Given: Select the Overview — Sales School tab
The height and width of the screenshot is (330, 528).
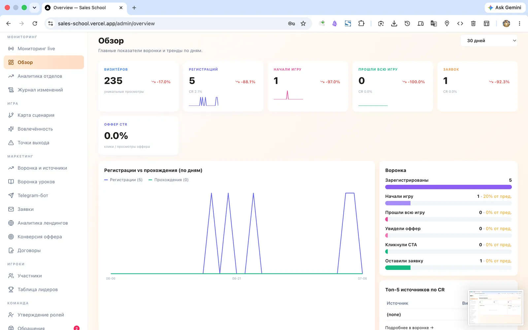Looking at the screenshot, I should point(84,8).
